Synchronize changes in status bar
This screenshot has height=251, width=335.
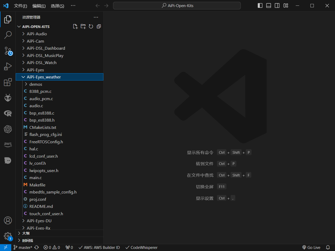(37, 247)
